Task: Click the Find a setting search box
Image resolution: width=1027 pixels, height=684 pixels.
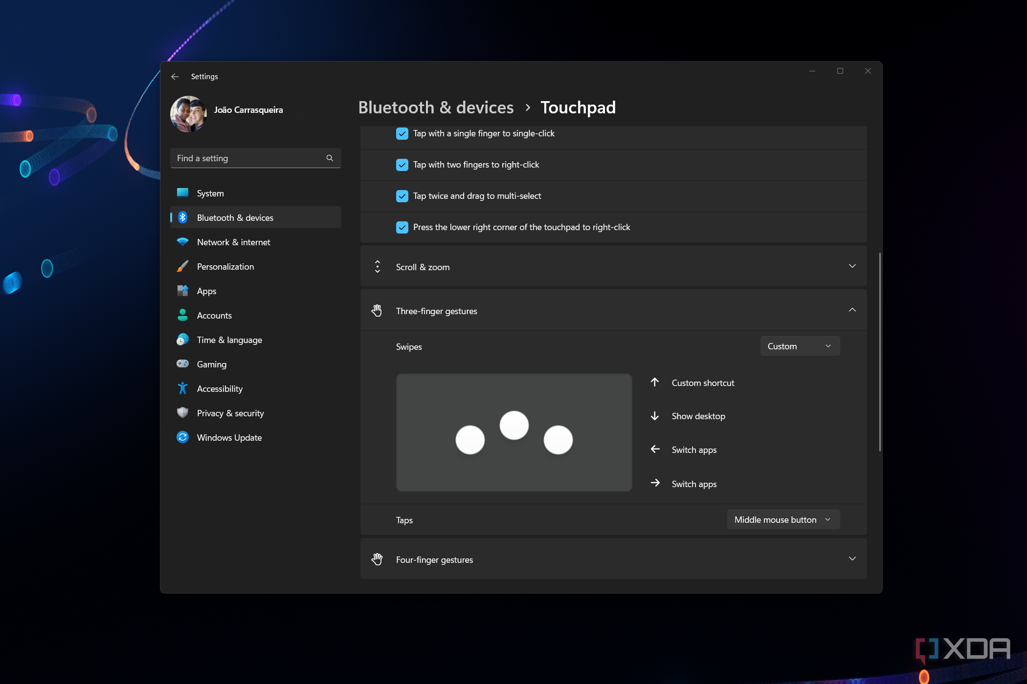Action: (249, 158)
